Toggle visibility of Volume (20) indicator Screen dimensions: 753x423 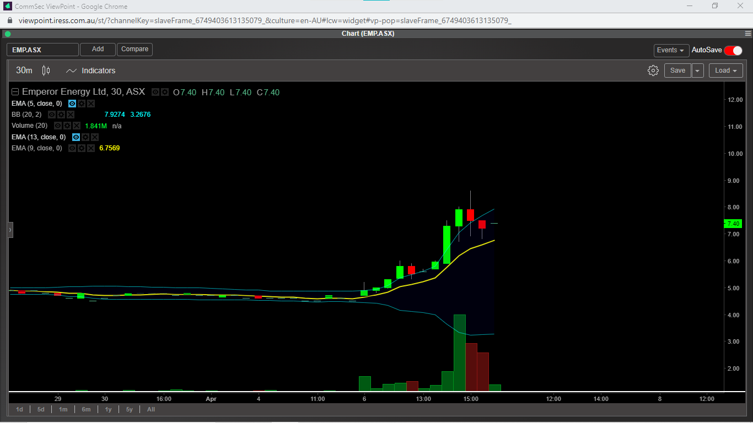(x=58, y=126)
